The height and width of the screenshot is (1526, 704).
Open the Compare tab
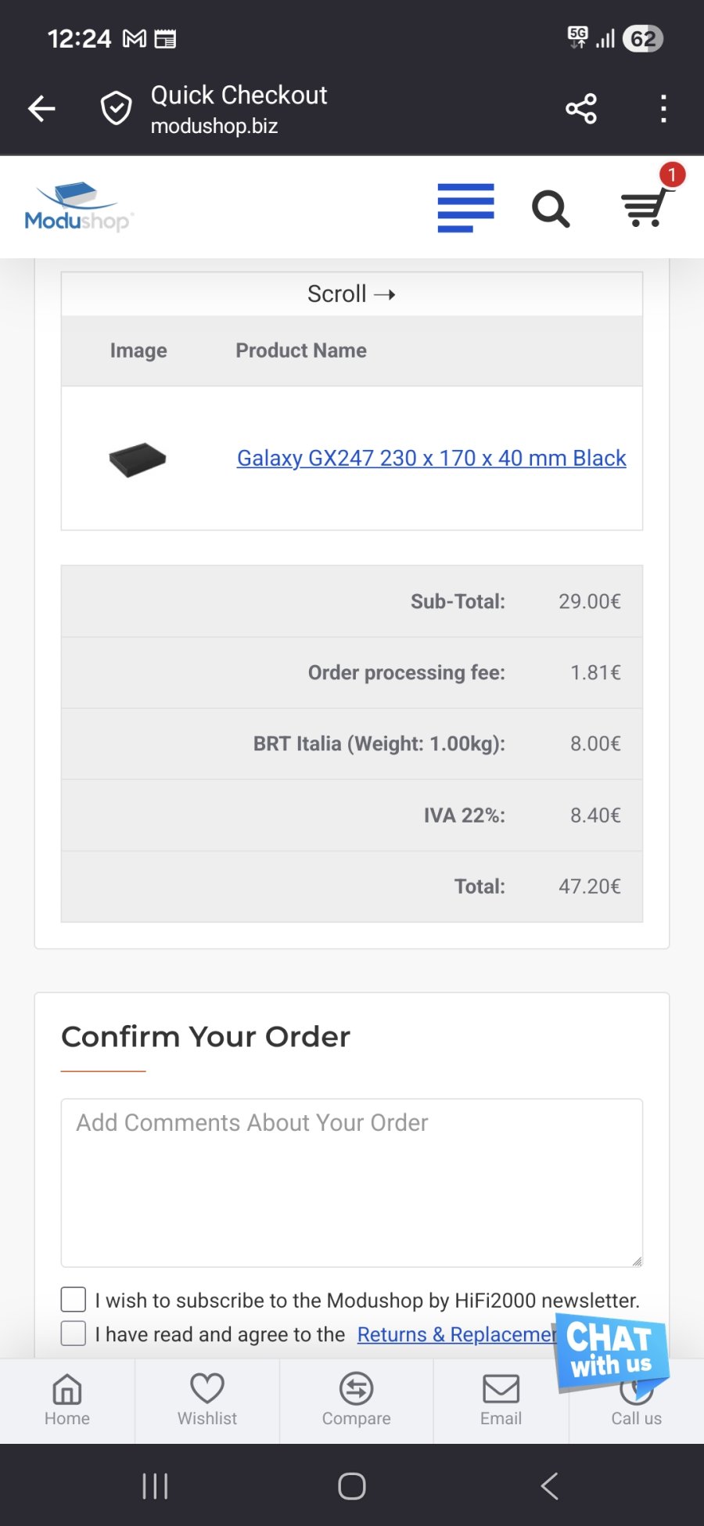(356, 1400)
